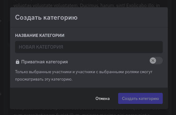This screenshot has width=176, height=115.
Task: Click the empty right half of the private toggle track
Action: [x=159, y=61]
